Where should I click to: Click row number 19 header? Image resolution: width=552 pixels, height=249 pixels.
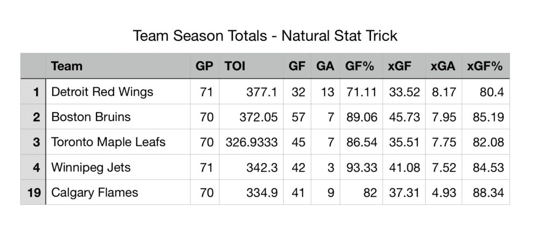coord(33,193)
